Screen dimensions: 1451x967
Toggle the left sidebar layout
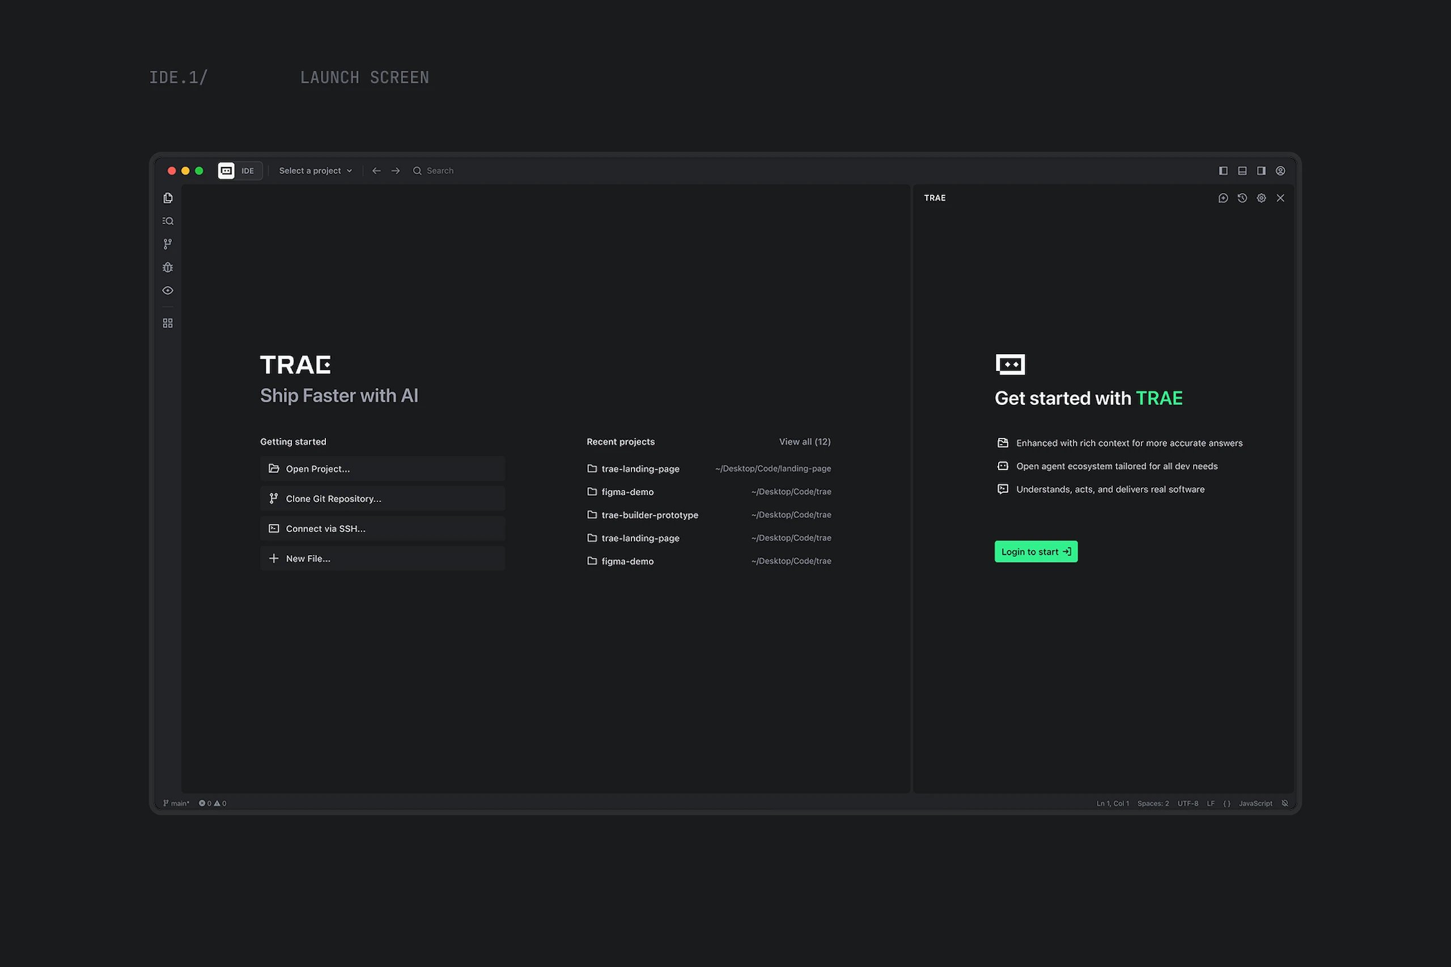tap(1223, 171)
